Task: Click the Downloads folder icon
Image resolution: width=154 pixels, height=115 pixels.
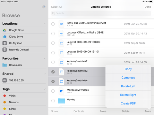Action: click(4, 65)
